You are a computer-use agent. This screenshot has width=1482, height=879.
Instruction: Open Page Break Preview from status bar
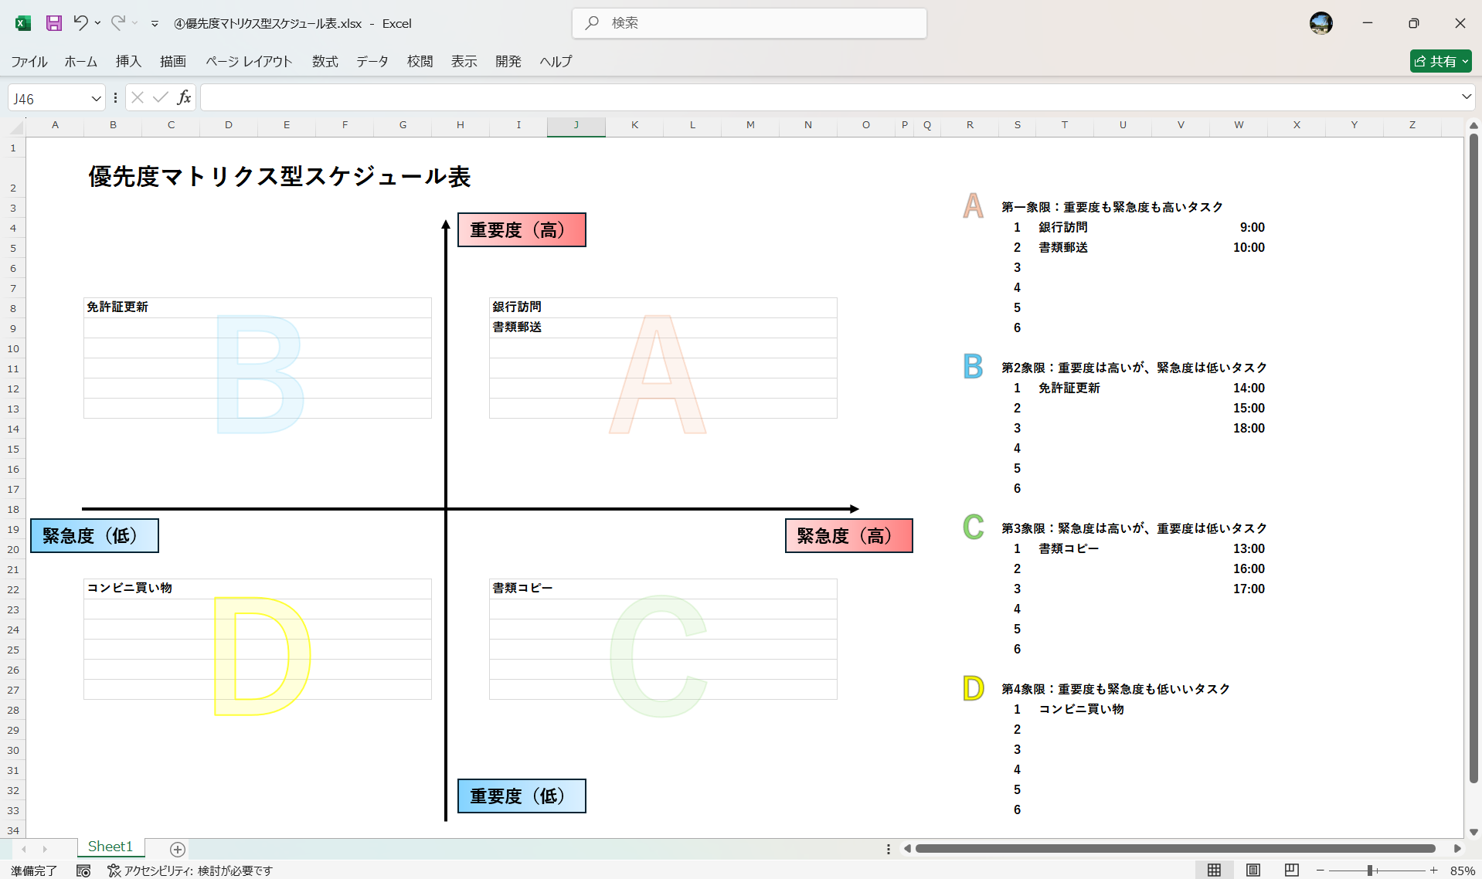point(1290,870)
